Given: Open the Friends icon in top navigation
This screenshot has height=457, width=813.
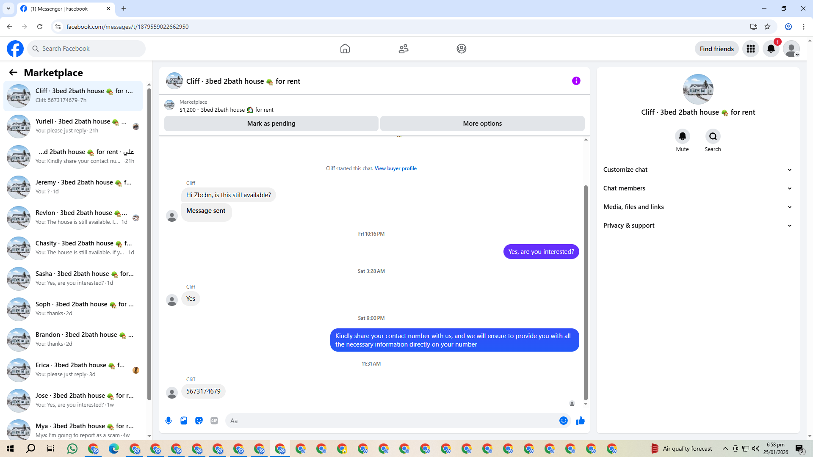Looking at the screenshot, I should pos(404,49).
